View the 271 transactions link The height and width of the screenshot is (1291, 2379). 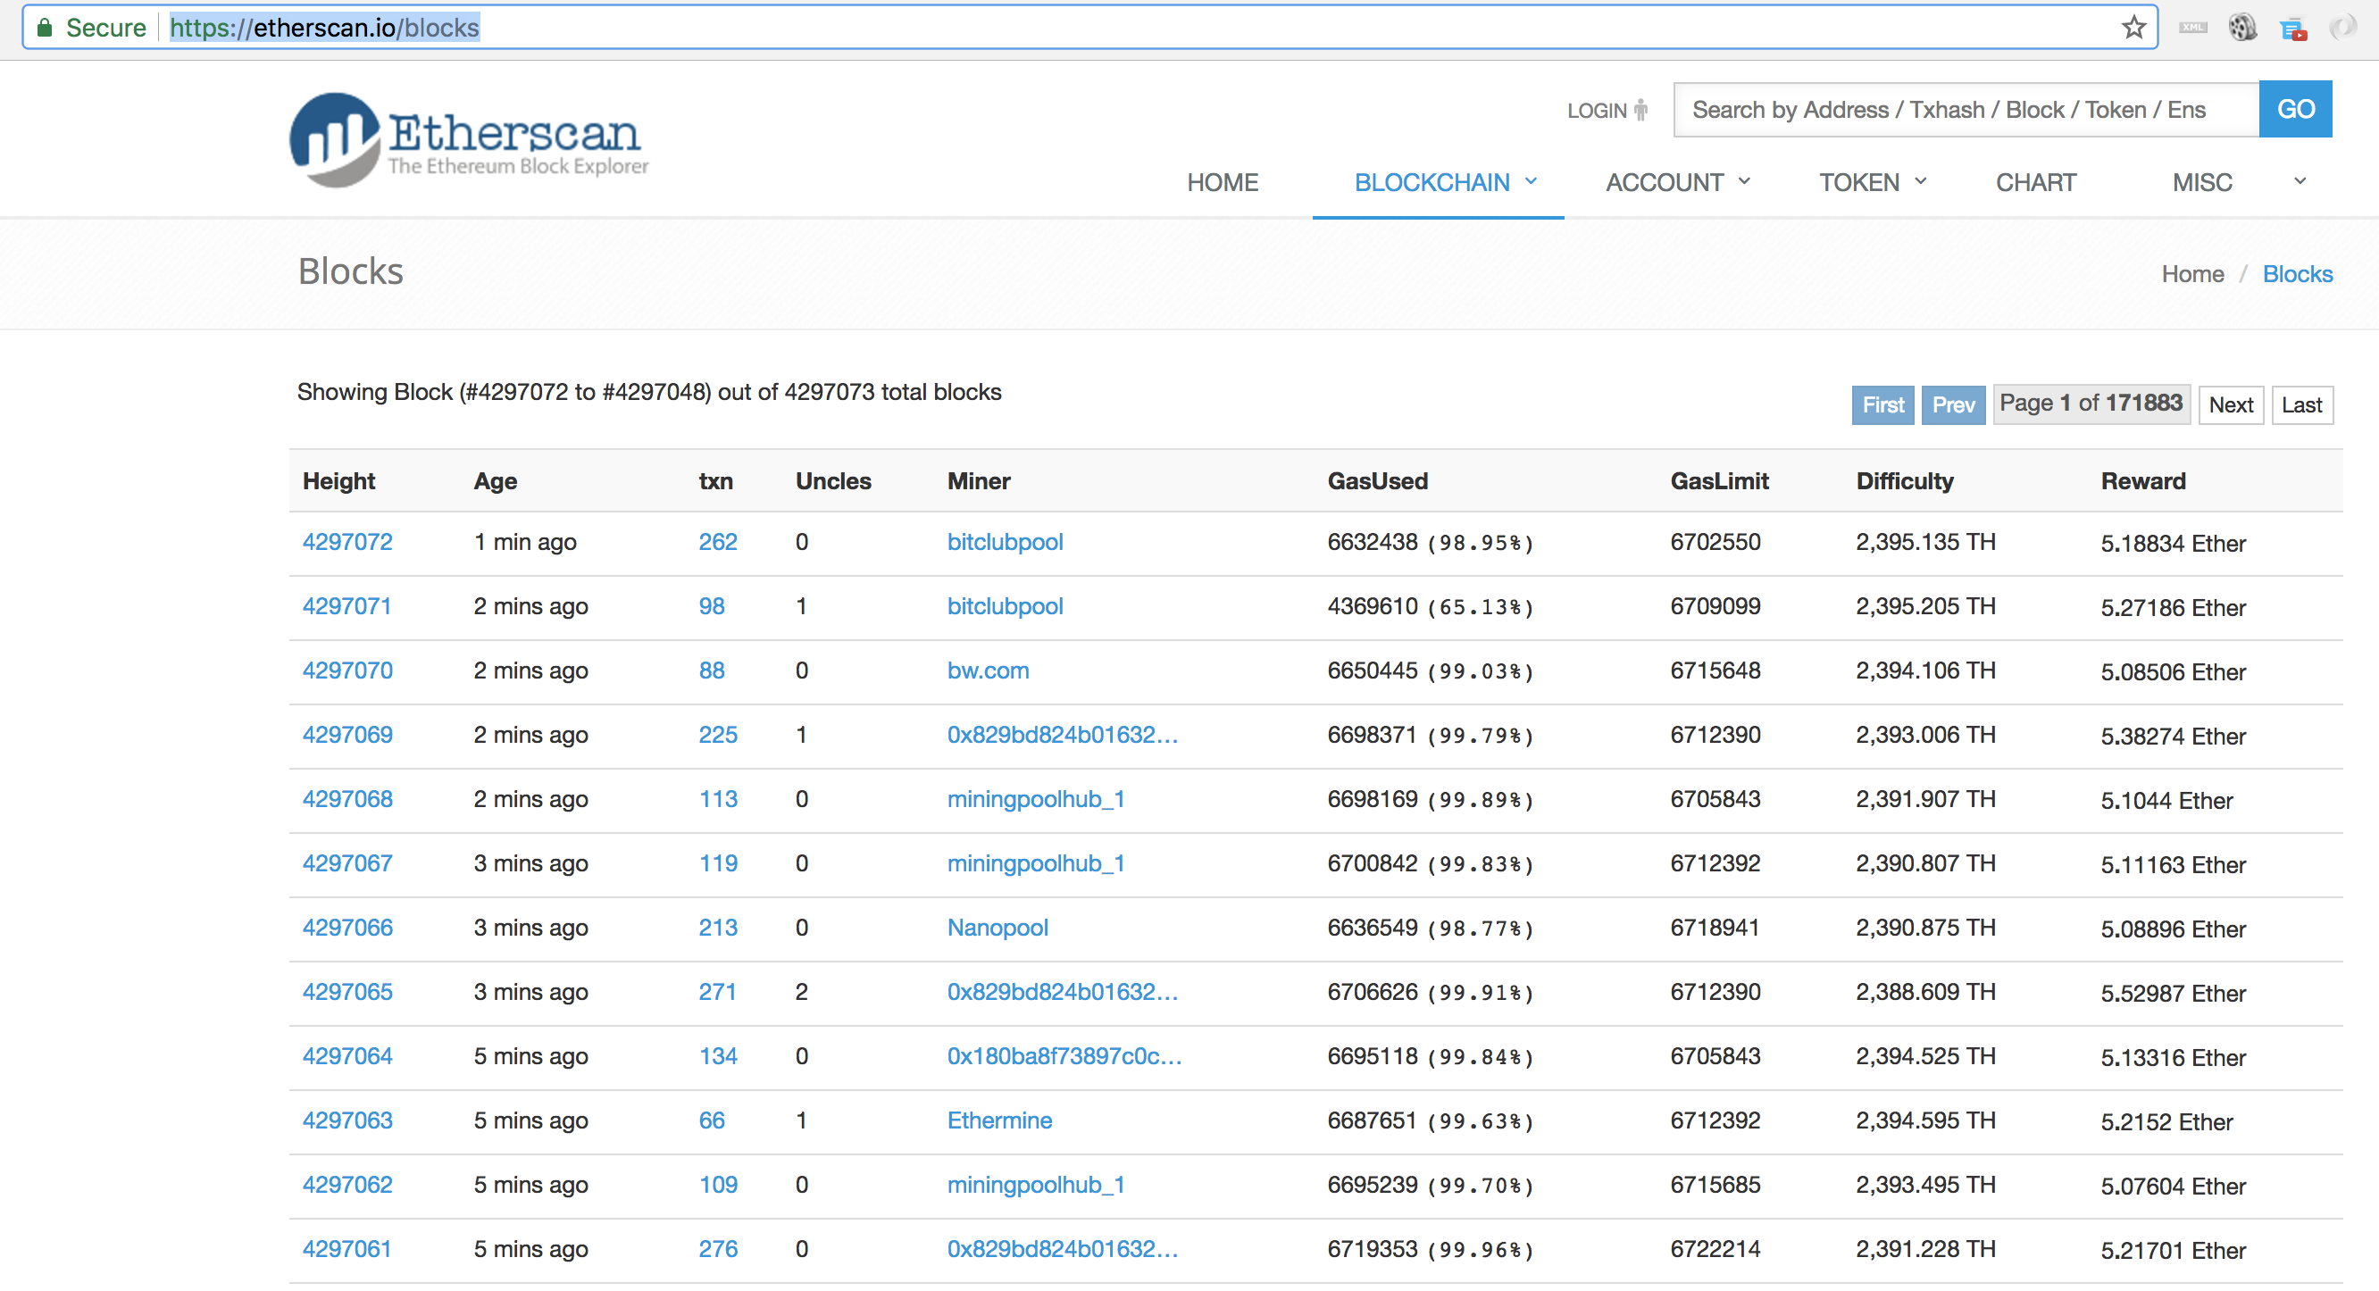point(717,992)
